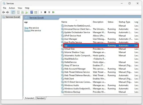Select Update Orchestrator Service row
Viewport: 143px width, 105px height.
click(x=100, y=32)
